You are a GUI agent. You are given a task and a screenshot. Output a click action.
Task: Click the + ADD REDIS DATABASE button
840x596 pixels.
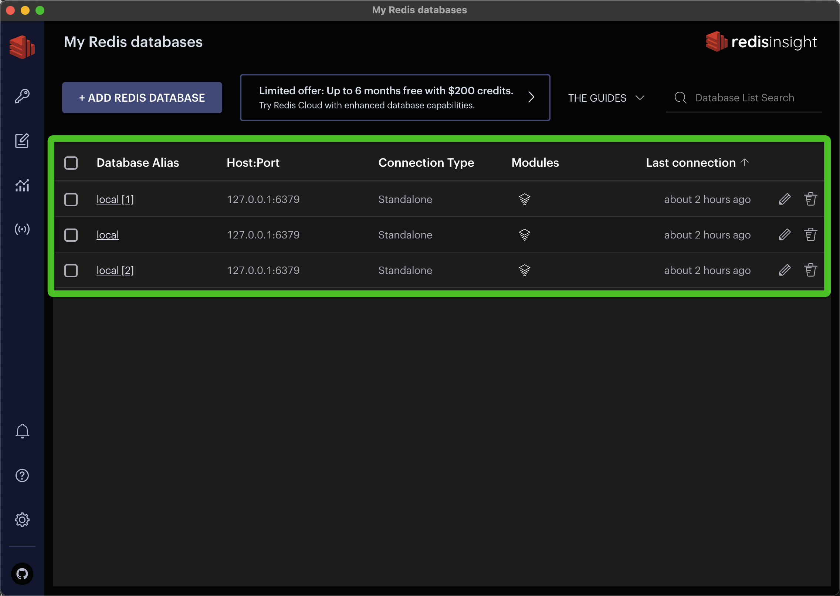(x=142, y=98)
